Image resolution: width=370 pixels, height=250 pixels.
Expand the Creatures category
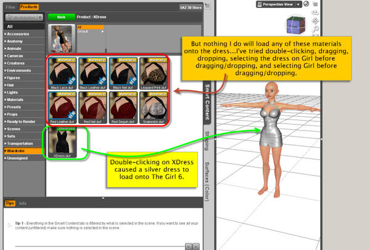(24, 63)
